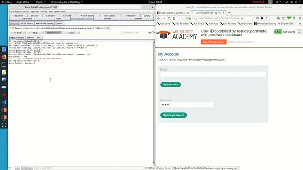The width and height of the screenshot is (303, 170).
Task: Open the keyboard layout de dropdown
Action: tap(278, 2)
